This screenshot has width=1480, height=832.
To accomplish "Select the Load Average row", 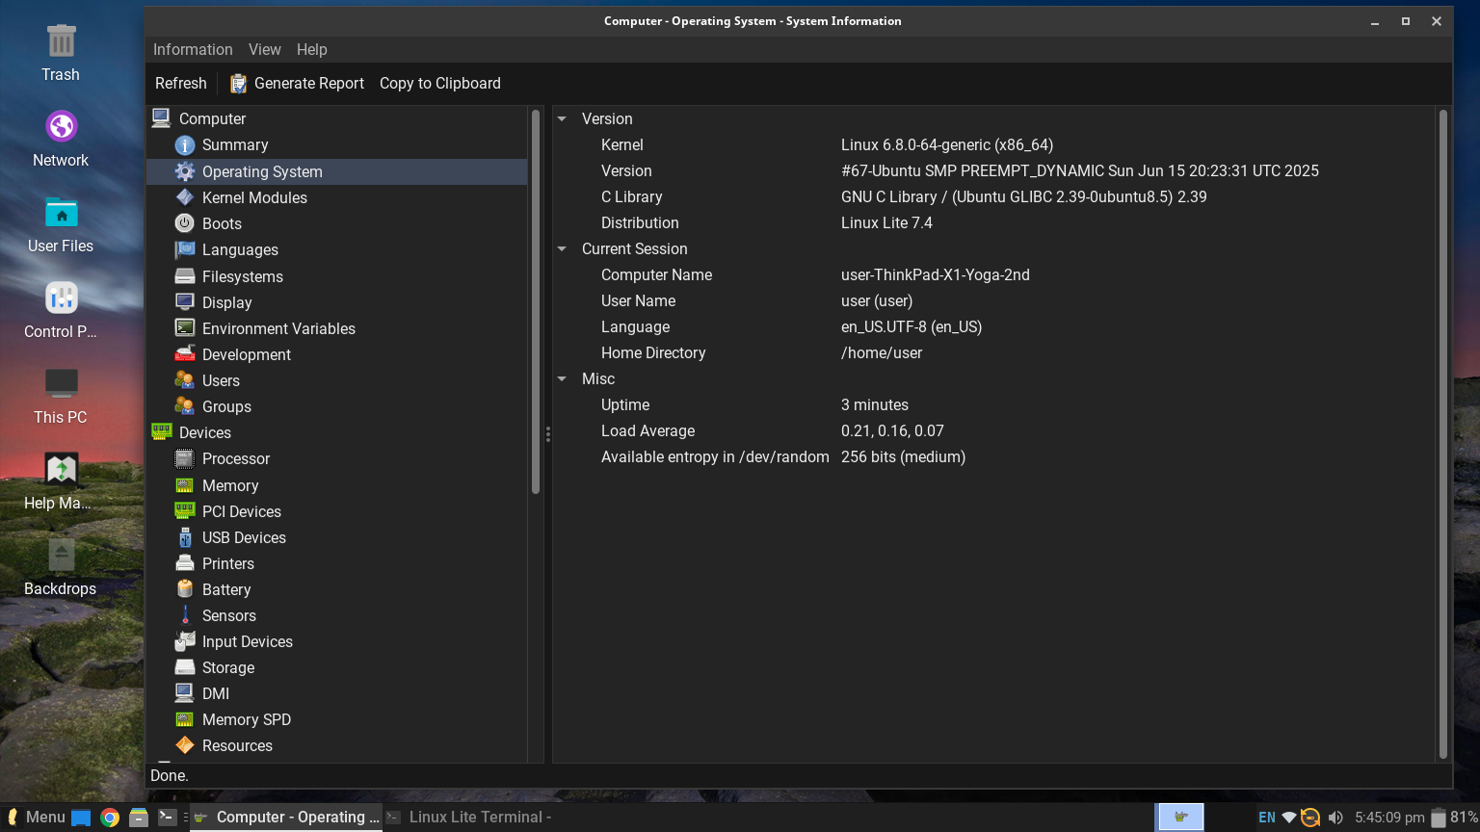I will click(992, 431).
